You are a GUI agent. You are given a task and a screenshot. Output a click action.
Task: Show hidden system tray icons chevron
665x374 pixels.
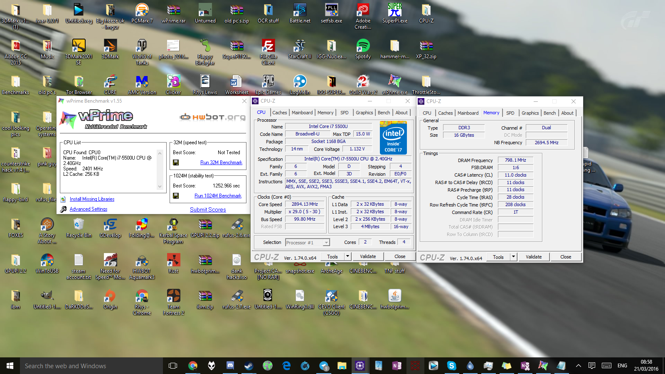(578, 366)
